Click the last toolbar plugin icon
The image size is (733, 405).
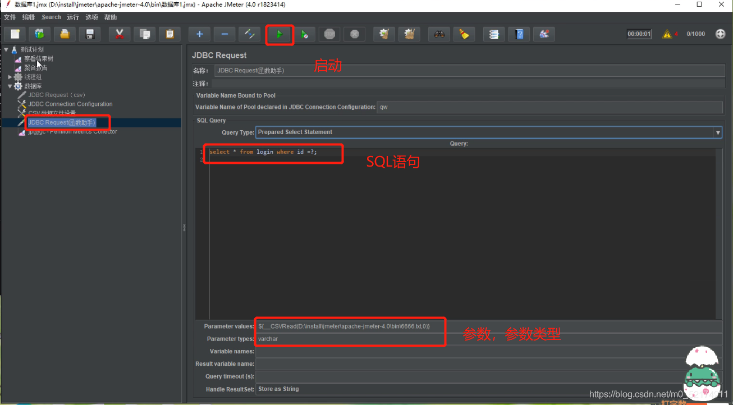click(544, 34)
